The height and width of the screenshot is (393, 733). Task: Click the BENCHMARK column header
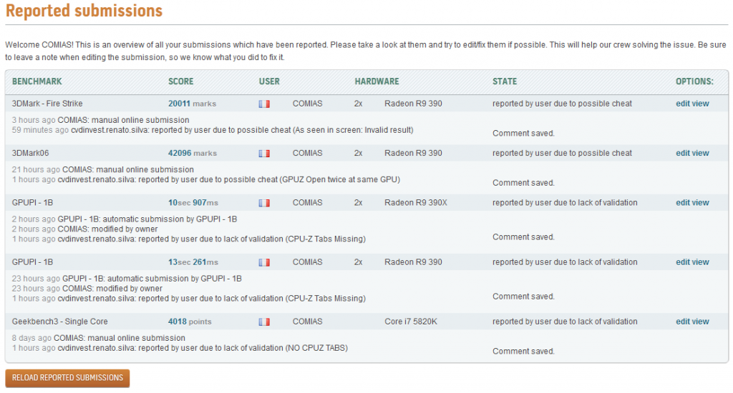37,81
